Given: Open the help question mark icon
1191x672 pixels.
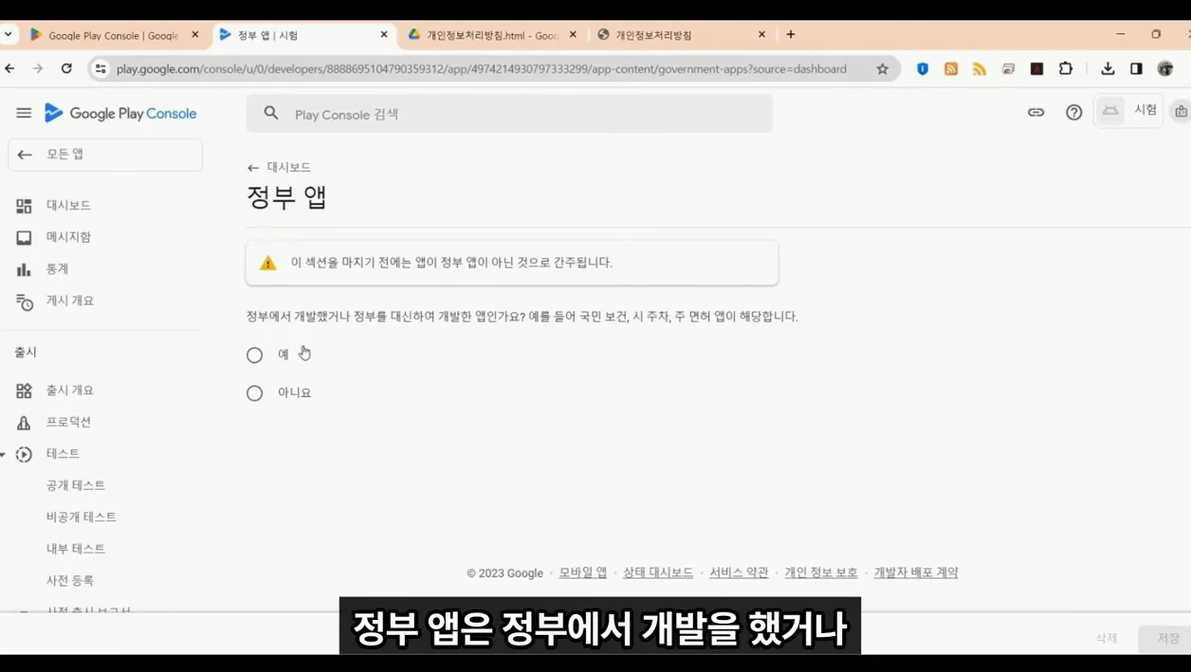Looking at the screenshot, I should 1073,112.
